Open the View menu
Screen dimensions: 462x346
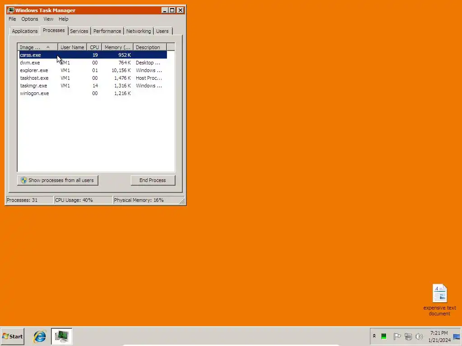pos(48,19)
